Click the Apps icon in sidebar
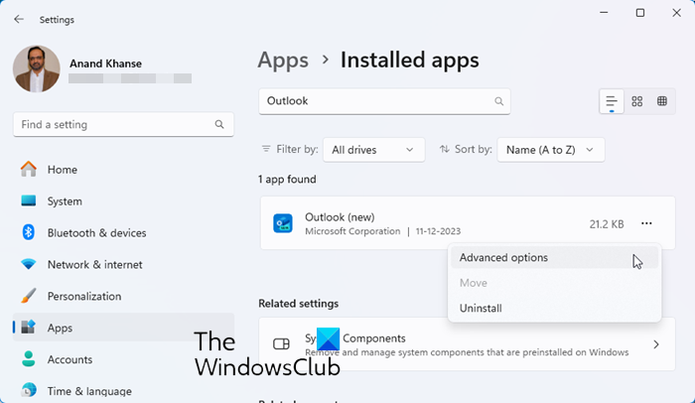The width and height of the screenshot is (695, 403). point(29,328)
